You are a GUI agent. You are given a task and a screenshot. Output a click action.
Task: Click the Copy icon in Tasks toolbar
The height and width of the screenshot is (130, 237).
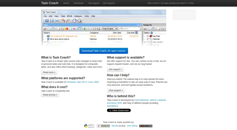49,29
